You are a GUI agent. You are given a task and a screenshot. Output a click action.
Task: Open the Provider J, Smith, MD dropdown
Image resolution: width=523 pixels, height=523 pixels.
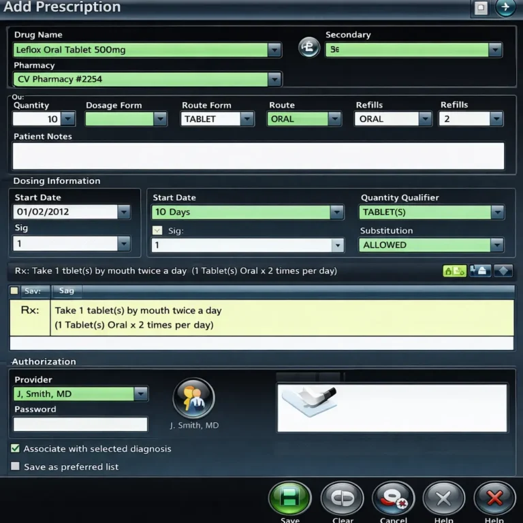141,394
